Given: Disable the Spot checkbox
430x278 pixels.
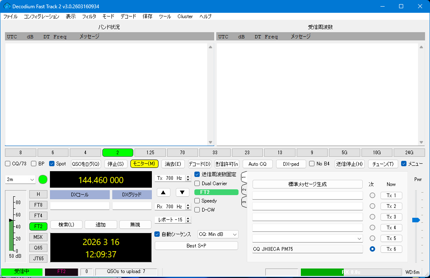Looking at the screenshot, I should pos(52,164).
